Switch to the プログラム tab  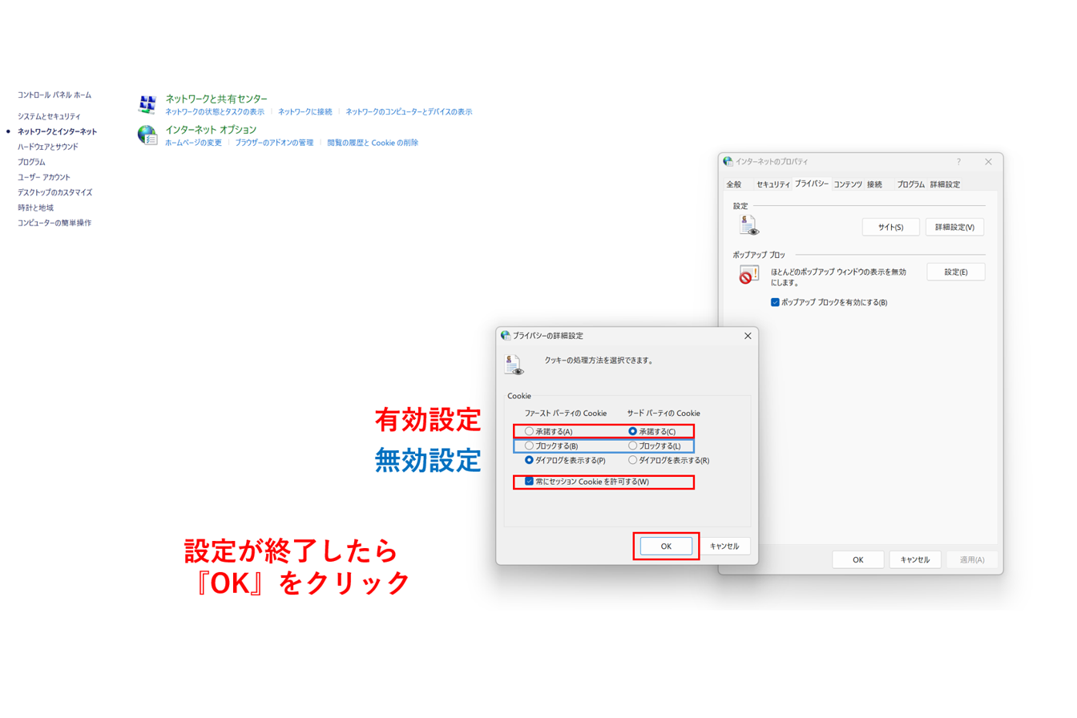[910, 184]
